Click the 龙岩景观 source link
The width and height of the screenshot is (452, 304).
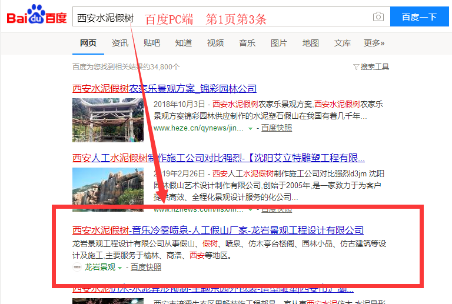[99, 268]
